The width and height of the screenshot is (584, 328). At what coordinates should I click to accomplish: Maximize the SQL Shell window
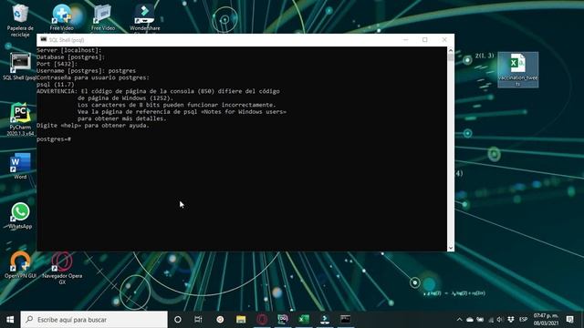pyautogui.click(x=425, y=40)
